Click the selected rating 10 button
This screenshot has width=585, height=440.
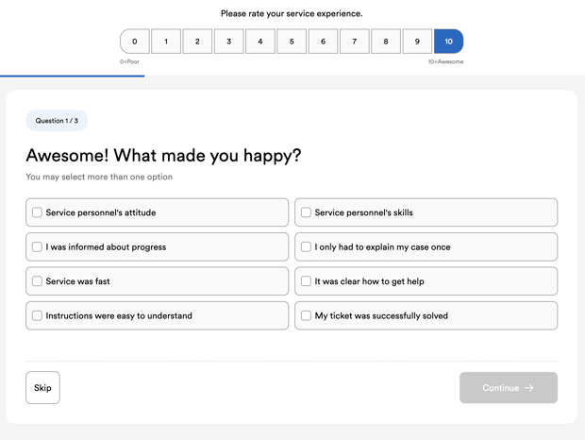click(448, 42)
